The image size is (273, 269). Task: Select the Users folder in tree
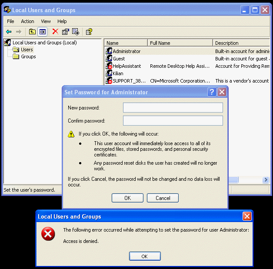click(x=27, y=50)
